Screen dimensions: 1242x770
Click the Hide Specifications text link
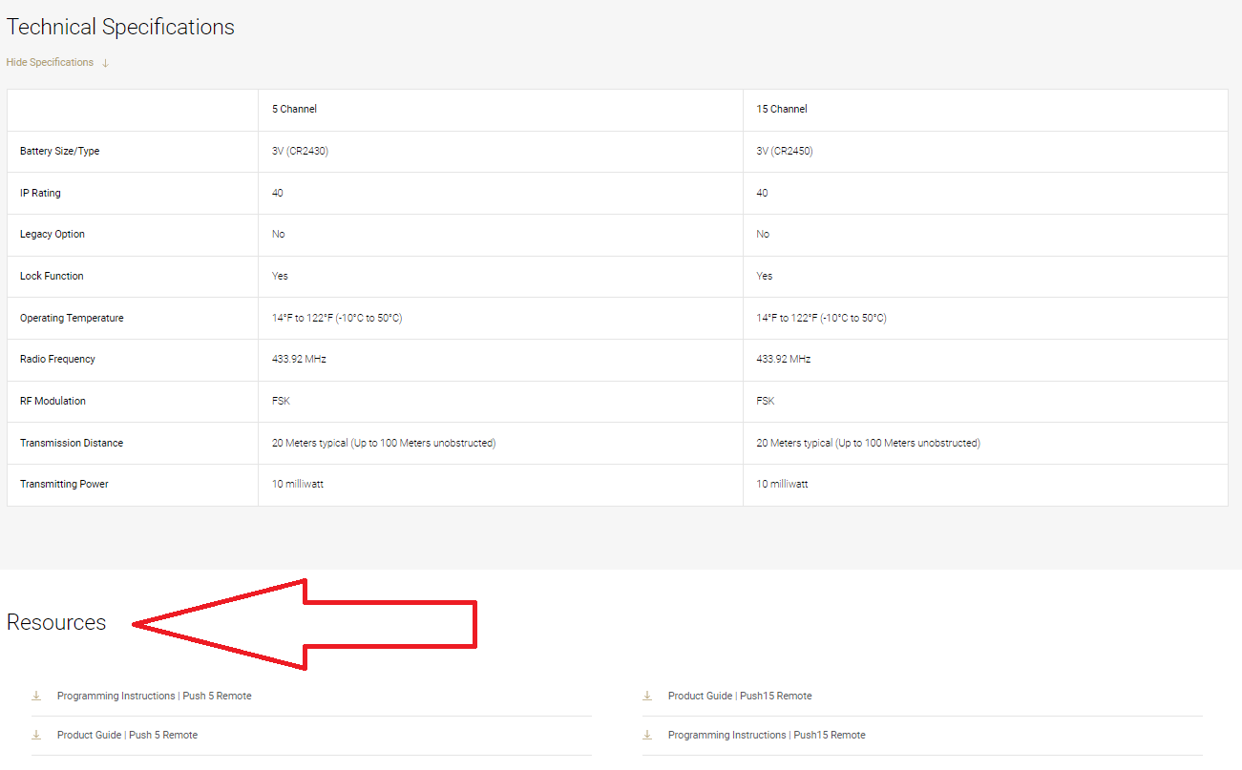click(x=50, y=63)
